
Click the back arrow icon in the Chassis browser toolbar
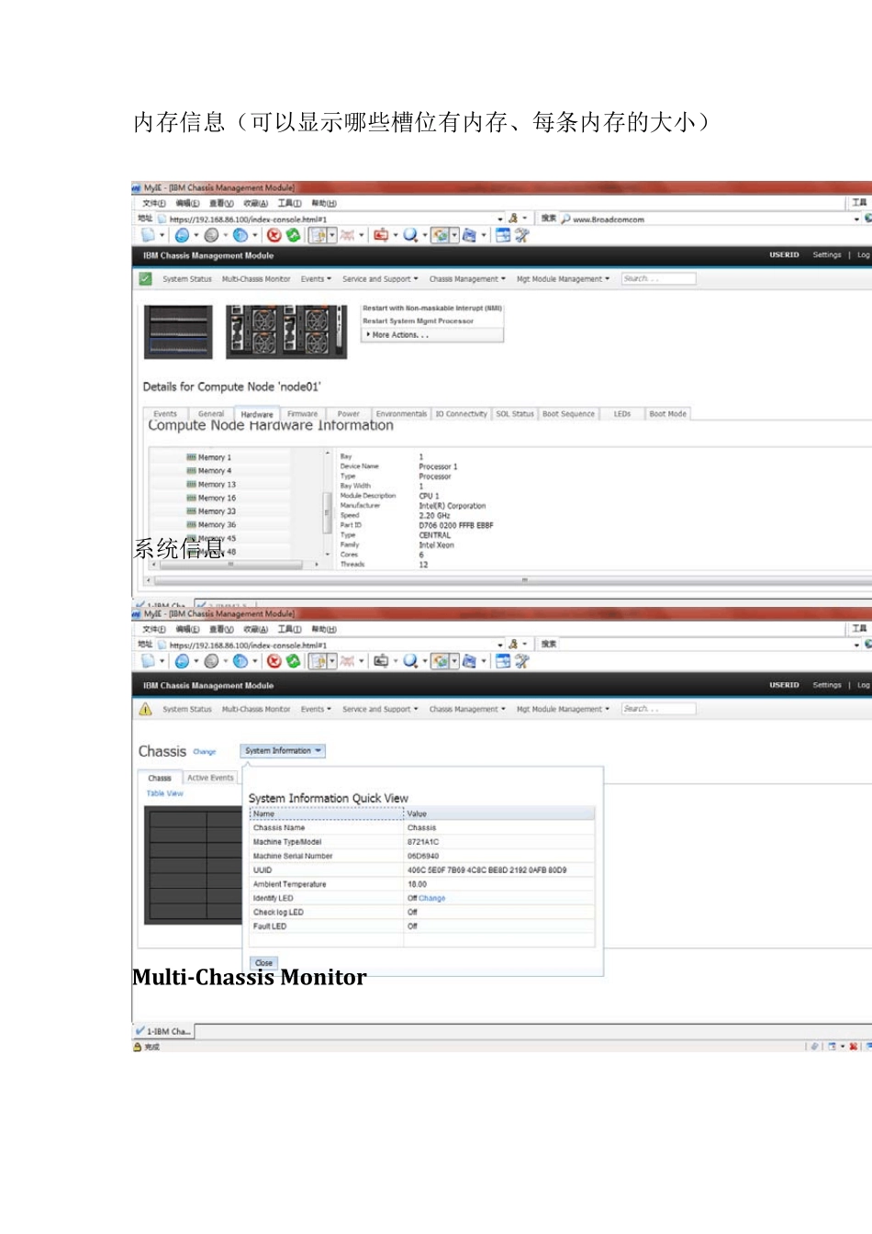pyautogui.click(x=182, y=661)
